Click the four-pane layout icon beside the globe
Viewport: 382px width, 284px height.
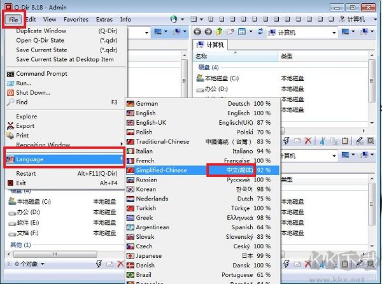pyautogui.click(x=194, y=19)
